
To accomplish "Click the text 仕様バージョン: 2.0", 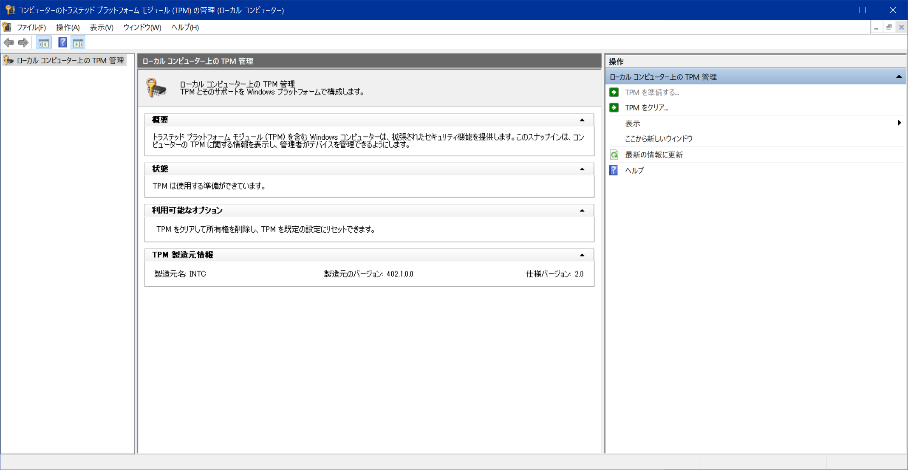I will tap(554, 274).
